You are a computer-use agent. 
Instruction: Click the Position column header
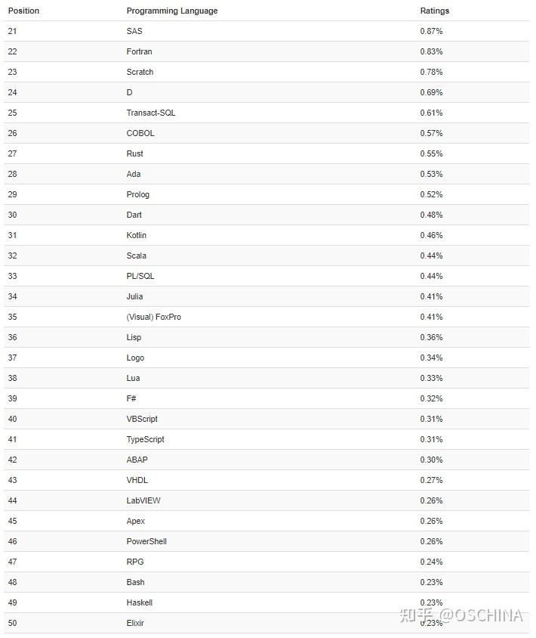(23, 11)
